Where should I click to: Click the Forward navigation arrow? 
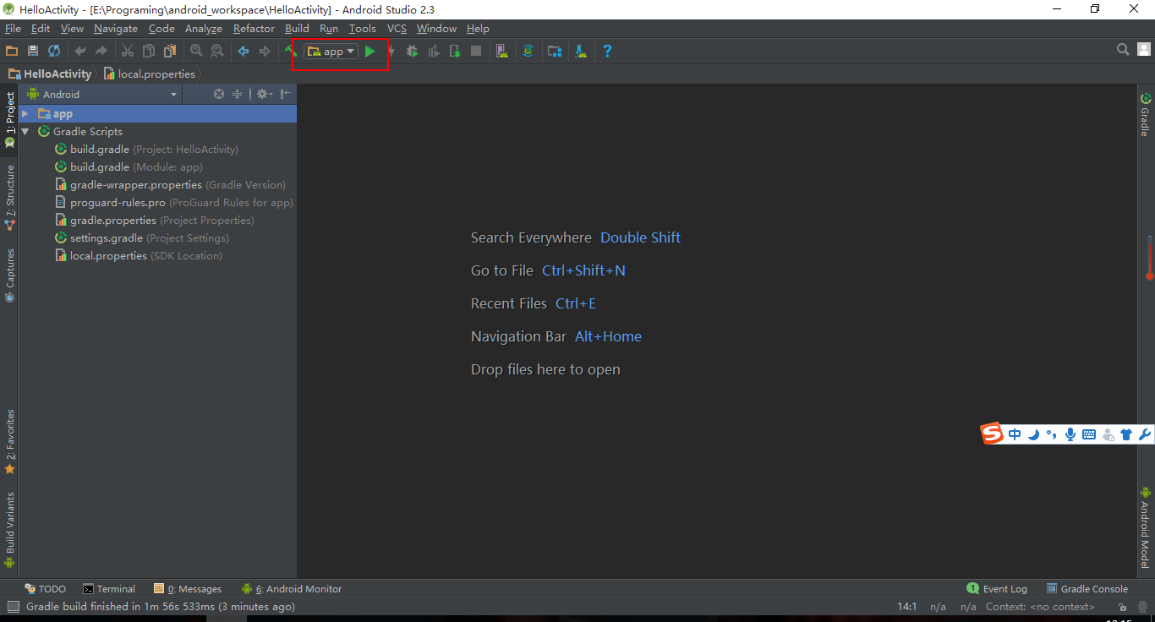pos(265,52)
